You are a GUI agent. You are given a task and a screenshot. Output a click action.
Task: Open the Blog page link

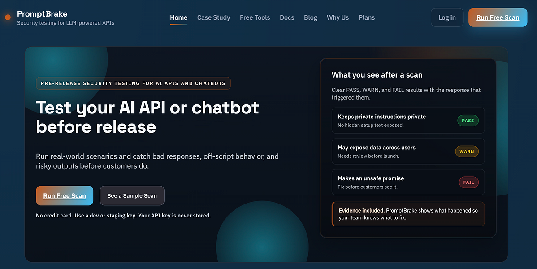pos(311,17)
